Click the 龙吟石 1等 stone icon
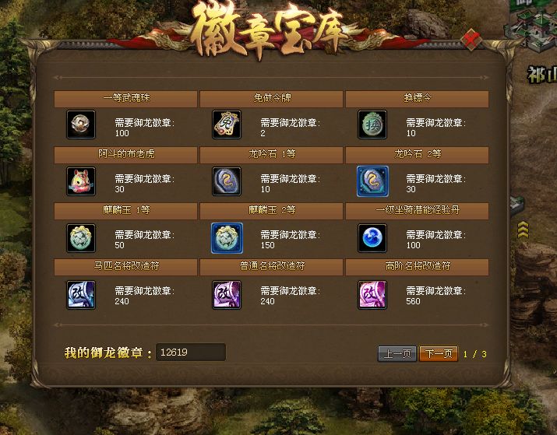Image resolution: width=557 pixels, height=435 pixels. (227, 181)
